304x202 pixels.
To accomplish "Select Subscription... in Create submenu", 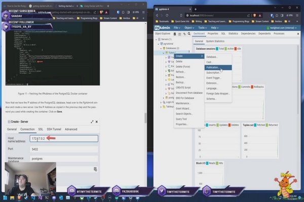I will pyautogui.click(x=218, y=73).
